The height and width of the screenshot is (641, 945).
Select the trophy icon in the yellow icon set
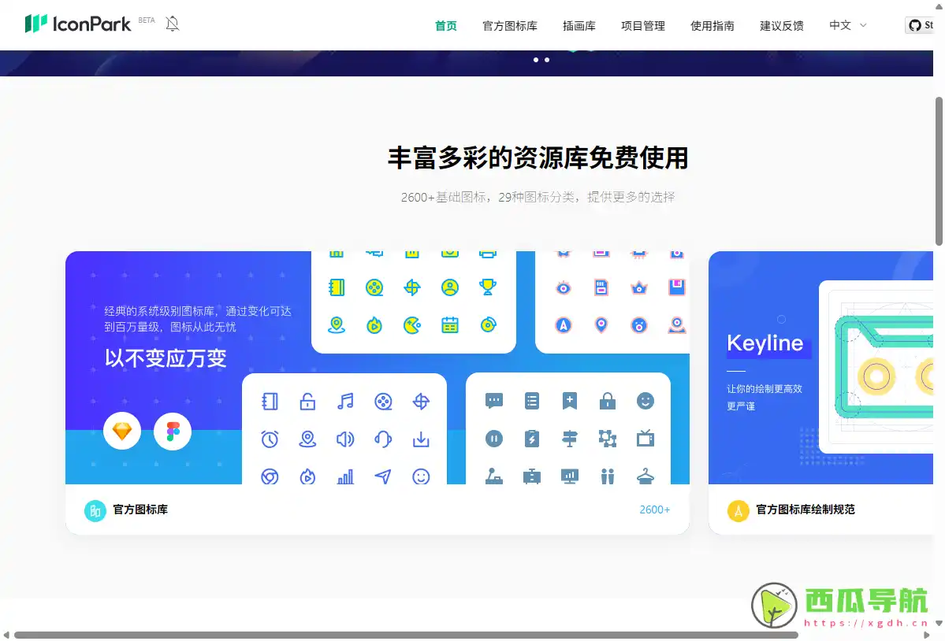(488, 287)
